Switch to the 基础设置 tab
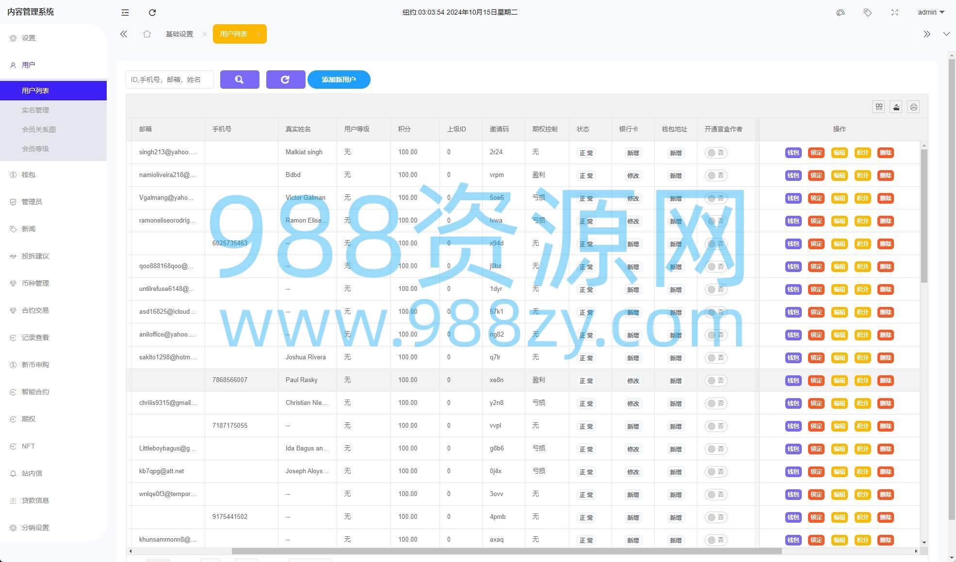 pyautogui.click(x=179, y=34)
